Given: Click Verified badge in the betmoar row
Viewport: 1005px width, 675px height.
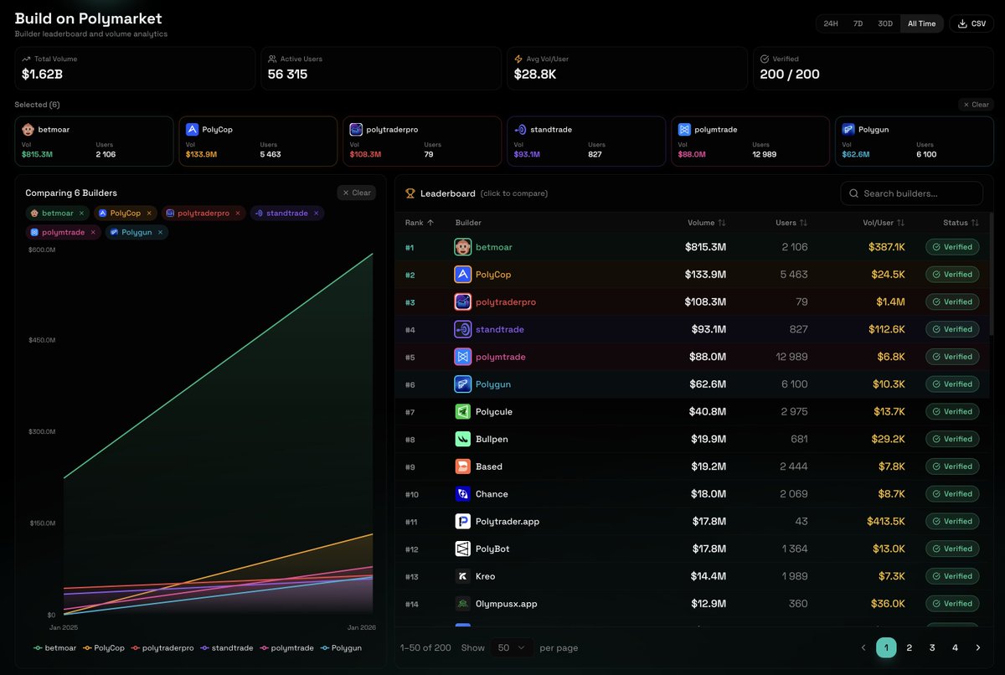Looking at the screenshot, I should pyautogui.click(x=952, y=247).
